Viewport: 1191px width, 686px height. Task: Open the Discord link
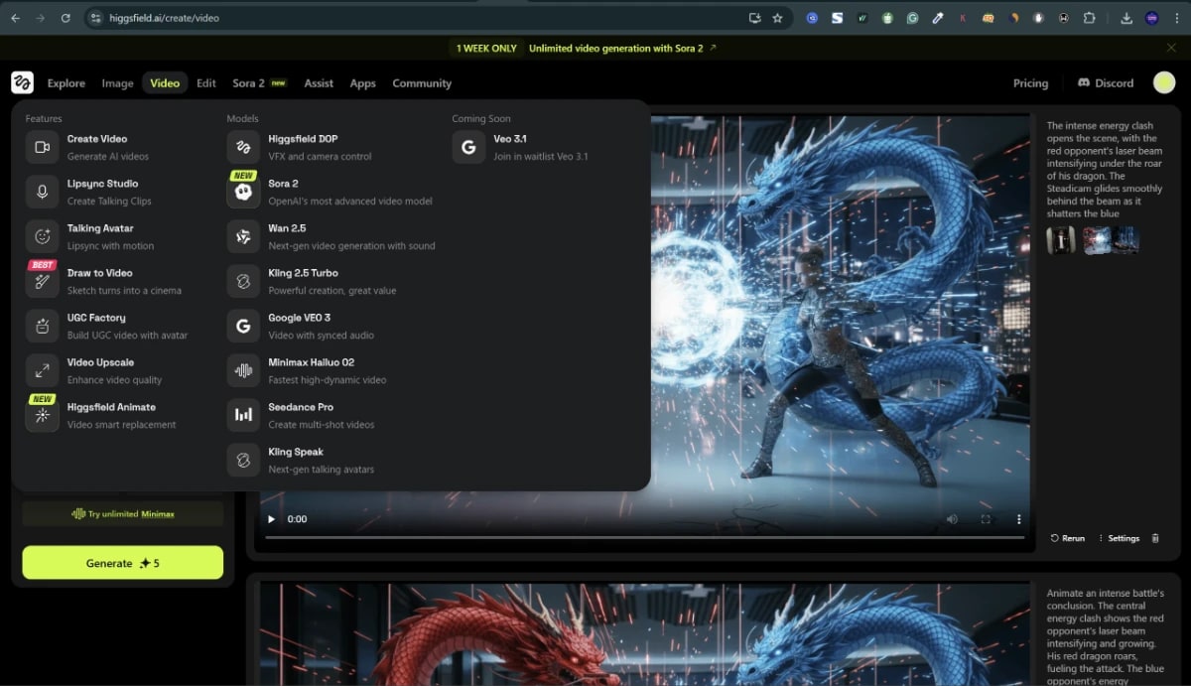click(x=1106, y=83)
